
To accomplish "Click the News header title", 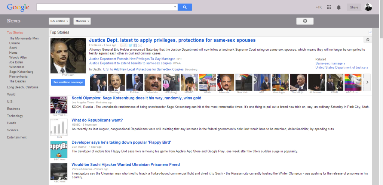I will pos(14,21).
